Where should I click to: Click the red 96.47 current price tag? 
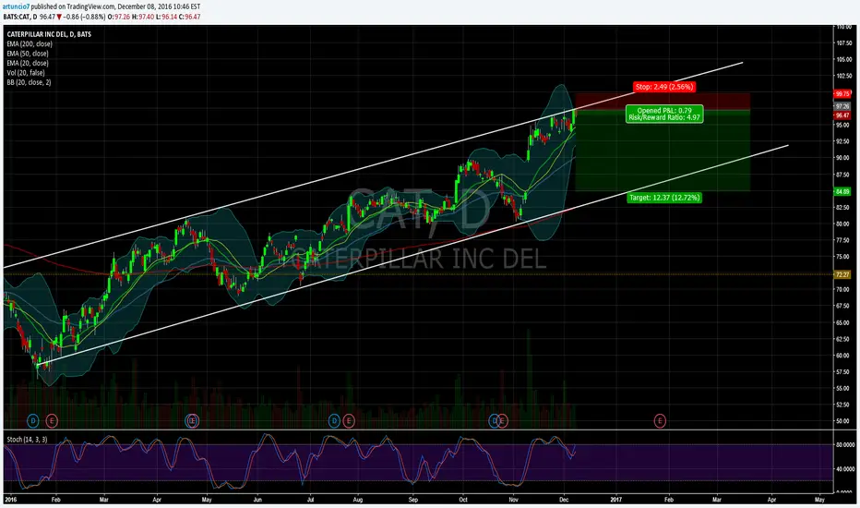click(842, 115)
